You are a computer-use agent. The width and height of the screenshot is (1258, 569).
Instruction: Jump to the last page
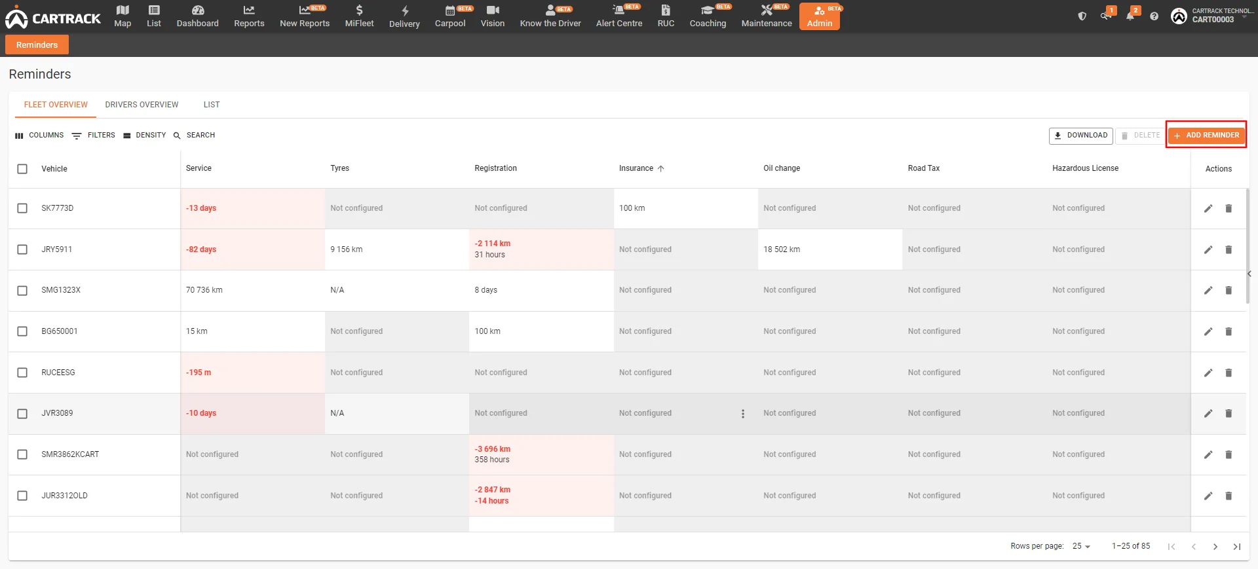1237,547
